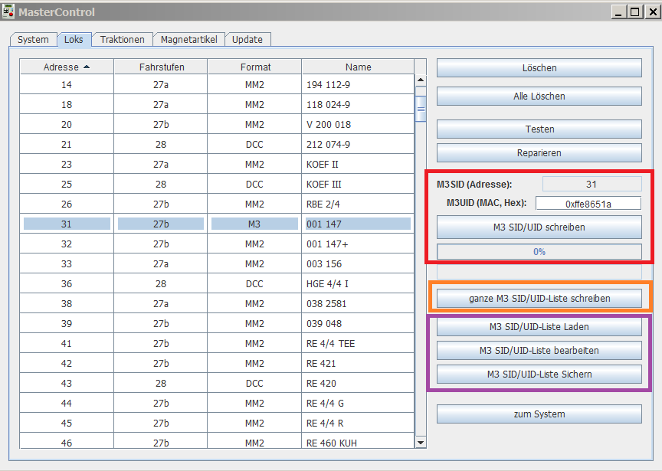Click the Format column header
Image resolution: width=662 pixels, height=471 pixels.
(x=254, y=67)
